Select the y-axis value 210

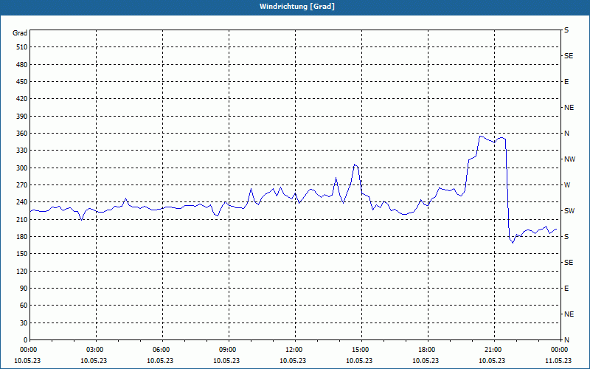22,219
